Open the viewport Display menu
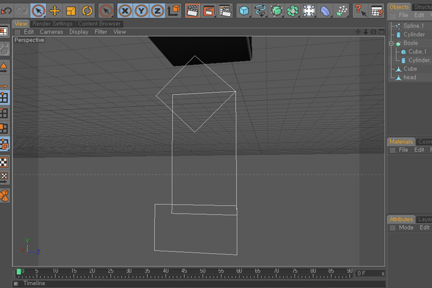The height and width of the screenshot is (288, 432). point(79,32)
